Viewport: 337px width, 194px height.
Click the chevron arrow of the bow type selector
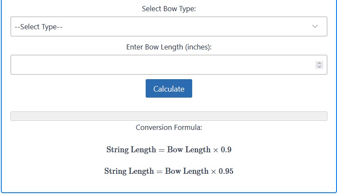pos(315,27)
